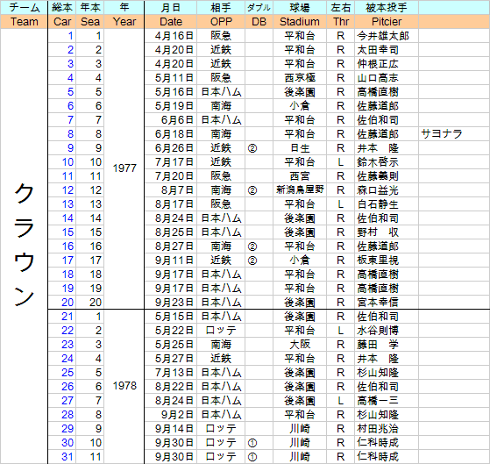490x464 pixels.
Task: Click the 5月15日 date cell
Action: 171,317
